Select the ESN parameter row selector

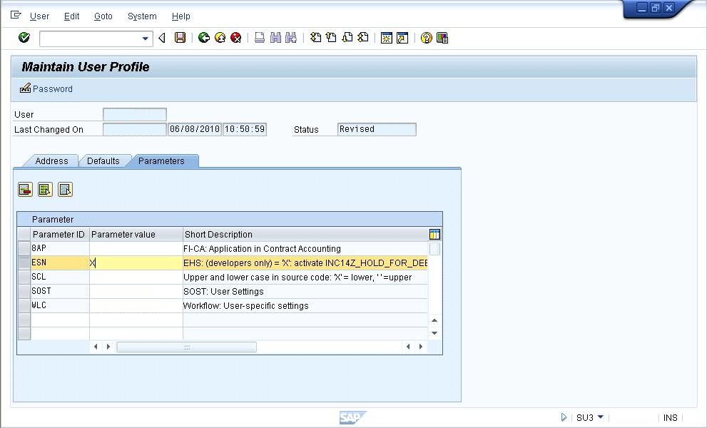(x=24, y=263)
